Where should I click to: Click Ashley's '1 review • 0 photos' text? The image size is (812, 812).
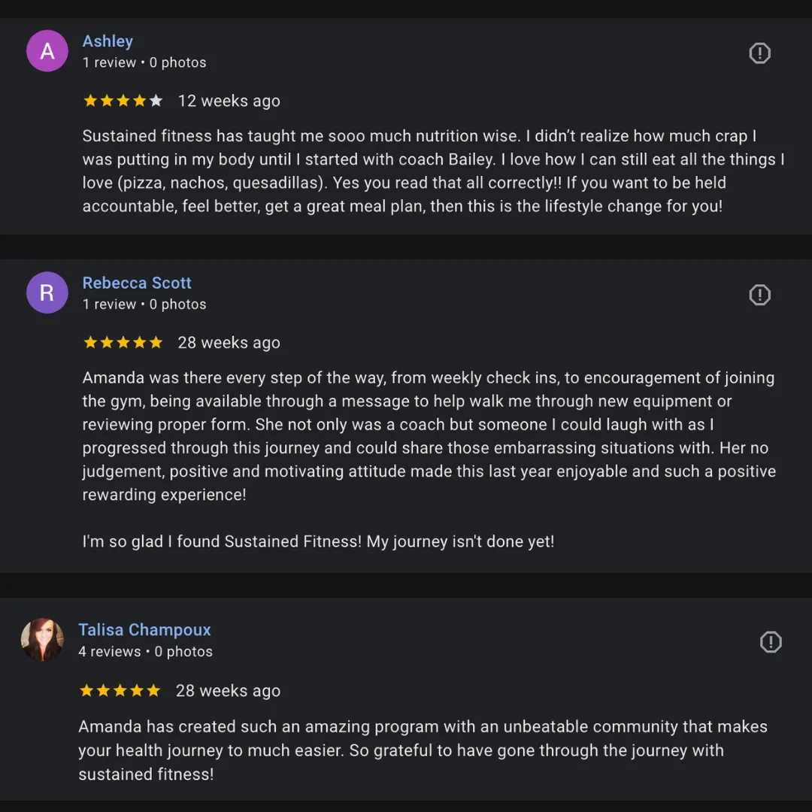pyautogui.click(x=144, y=62)
